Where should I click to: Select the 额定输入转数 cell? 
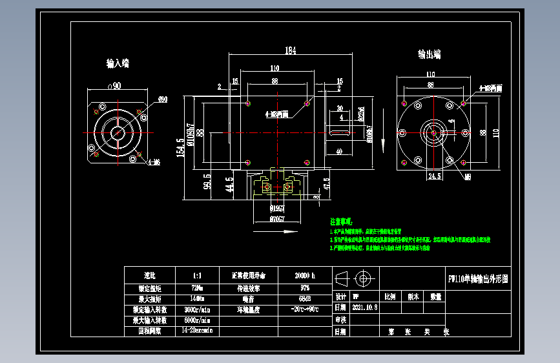point(150,310)
